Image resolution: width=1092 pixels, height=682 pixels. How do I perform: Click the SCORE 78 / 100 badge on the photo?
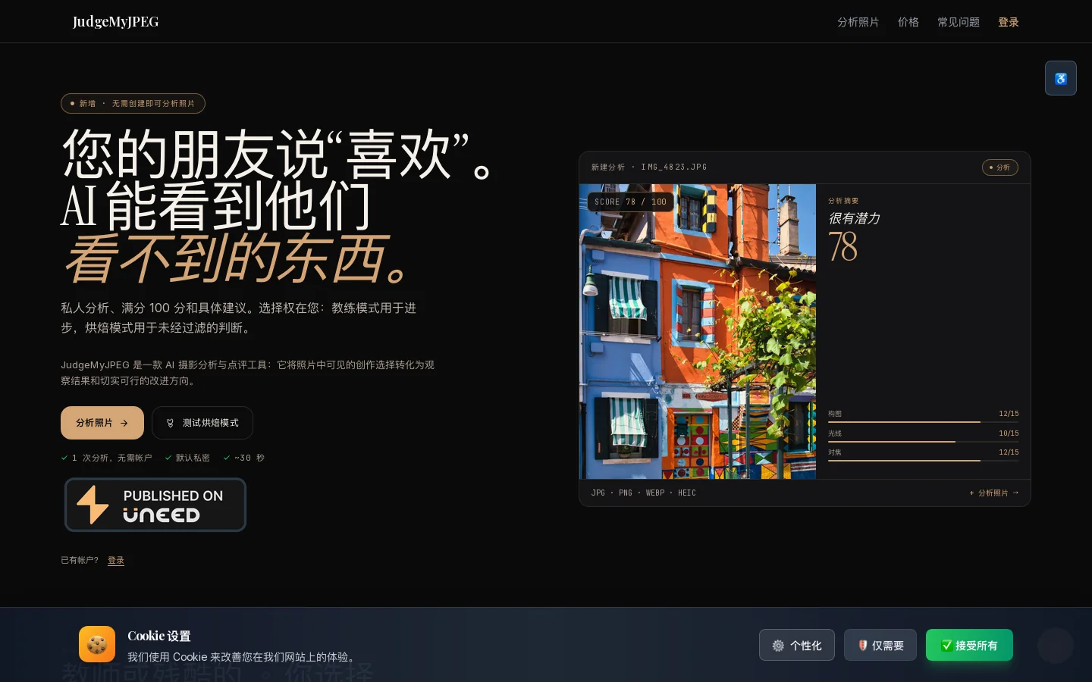click(x=630, y=202)
